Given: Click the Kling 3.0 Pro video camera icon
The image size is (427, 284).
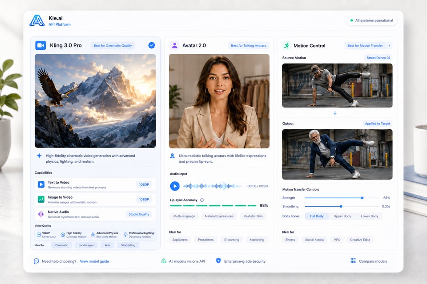Looking at the screenshot, I should tap(40, 45).
